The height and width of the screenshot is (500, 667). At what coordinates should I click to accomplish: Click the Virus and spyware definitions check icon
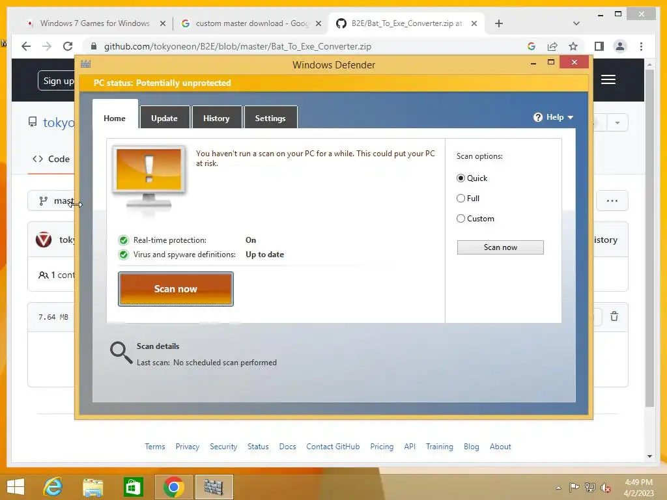click(x=124, y=255)
